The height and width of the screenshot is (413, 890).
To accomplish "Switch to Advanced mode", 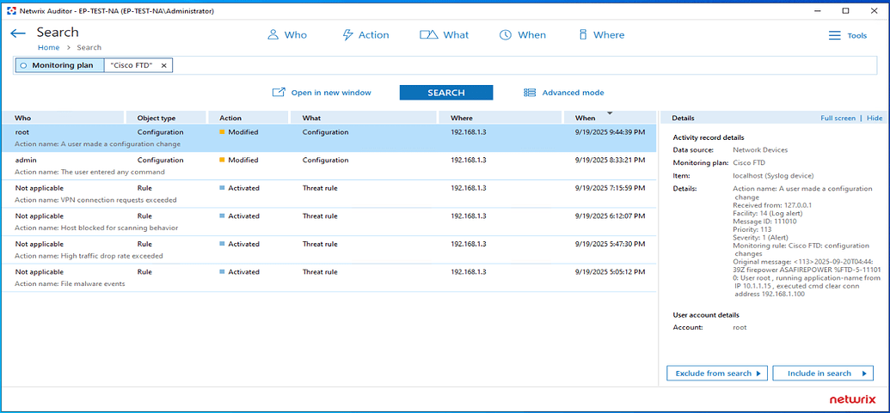I will click(563, 93).
